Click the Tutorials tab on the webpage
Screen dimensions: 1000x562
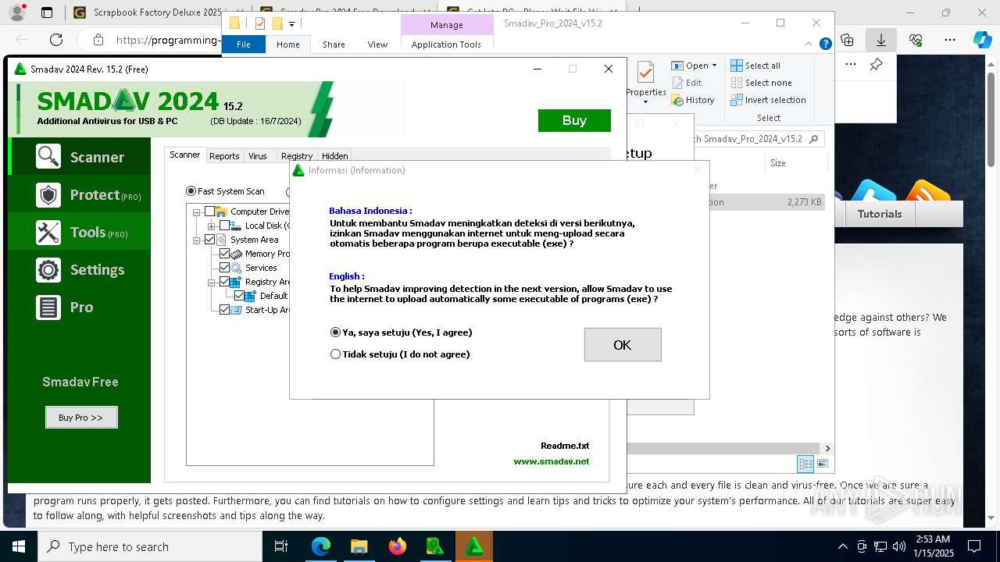880,214
